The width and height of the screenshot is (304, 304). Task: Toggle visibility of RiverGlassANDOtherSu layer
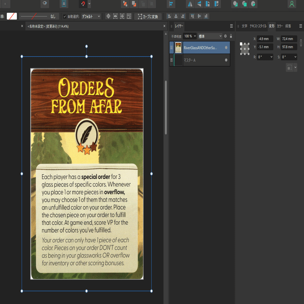coord(226,48)
